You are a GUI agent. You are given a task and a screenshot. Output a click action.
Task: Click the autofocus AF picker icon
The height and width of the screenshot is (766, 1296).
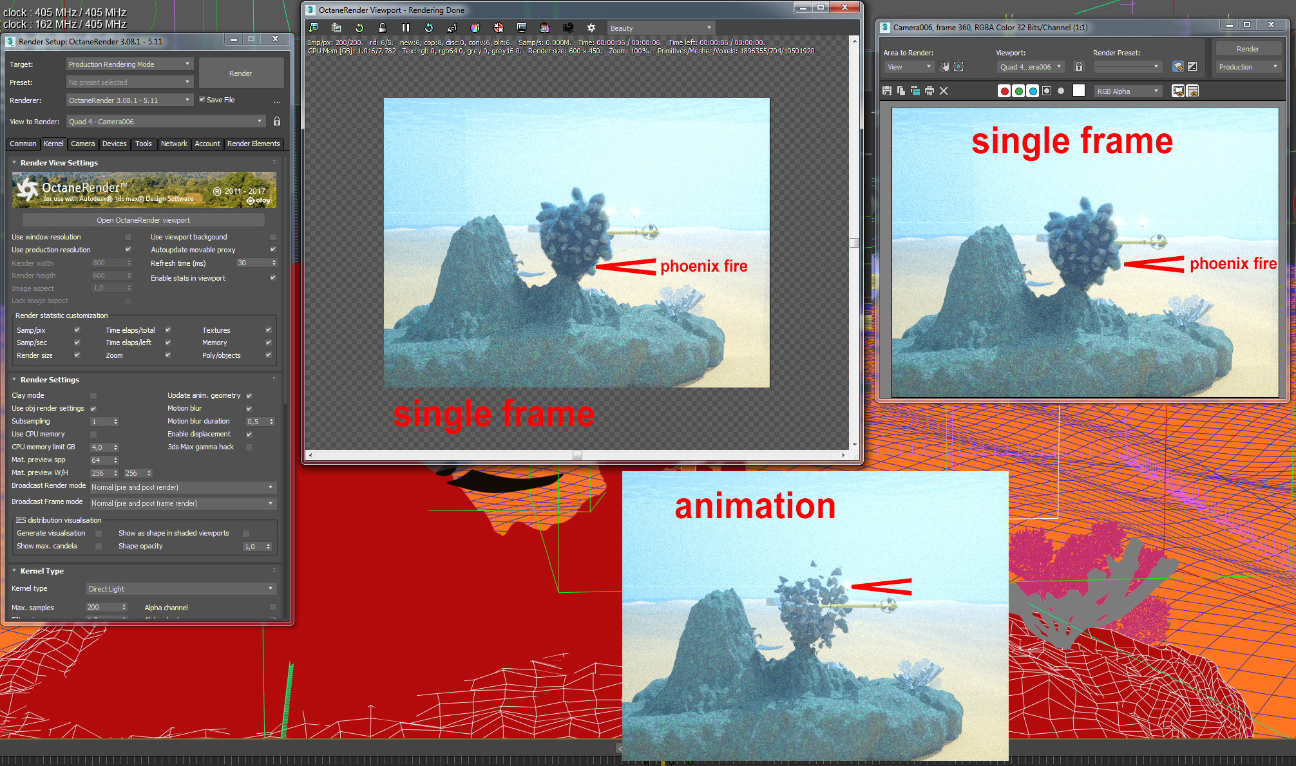pyautogui.click(x=452, y=28)
